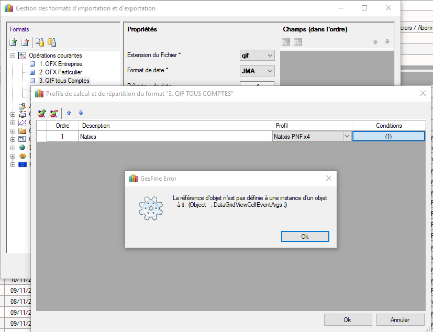
Task: Select the 2. OFX Particulier format
Action: pos(60,72)
